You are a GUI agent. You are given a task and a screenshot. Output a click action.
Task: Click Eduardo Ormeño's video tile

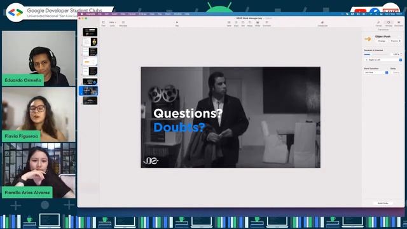(x=39, y=59)
